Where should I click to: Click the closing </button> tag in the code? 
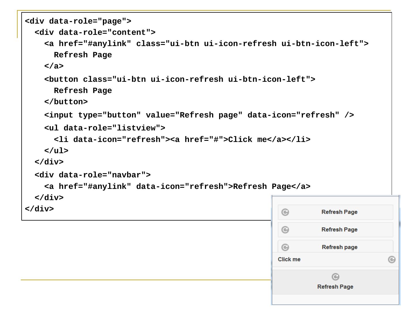66,102
